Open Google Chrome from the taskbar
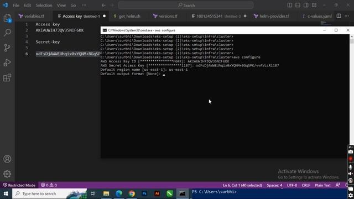Image resolution: width=354 pixels, height=199 pixels. coord(132,193)
